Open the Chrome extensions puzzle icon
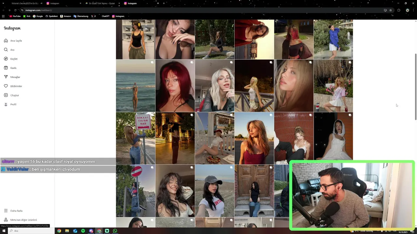 coord(399,10)
